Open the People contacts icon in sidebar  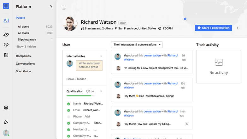click(6, 21)
